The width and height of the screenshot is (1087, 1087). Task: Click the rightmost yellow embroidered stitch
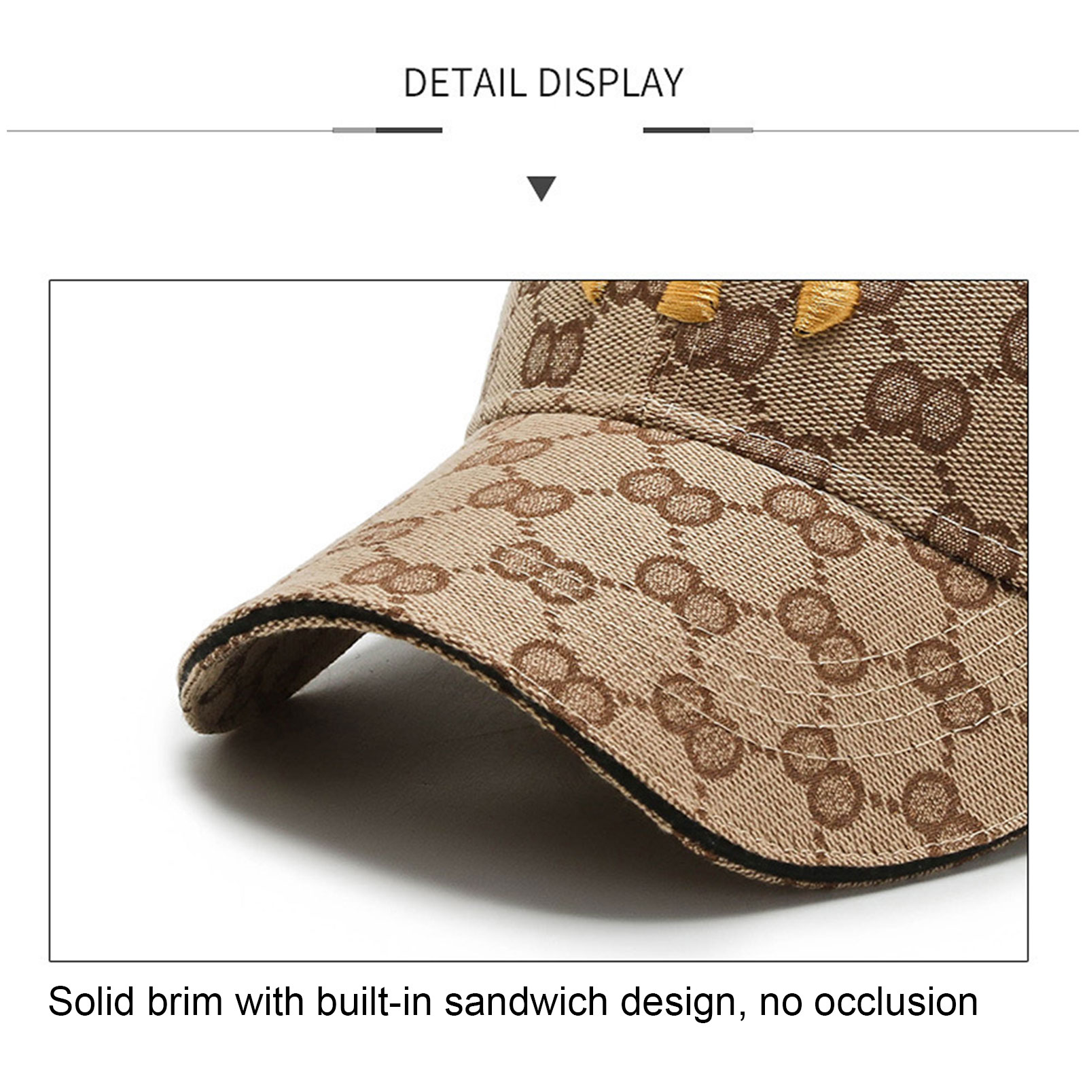(826, 308)
